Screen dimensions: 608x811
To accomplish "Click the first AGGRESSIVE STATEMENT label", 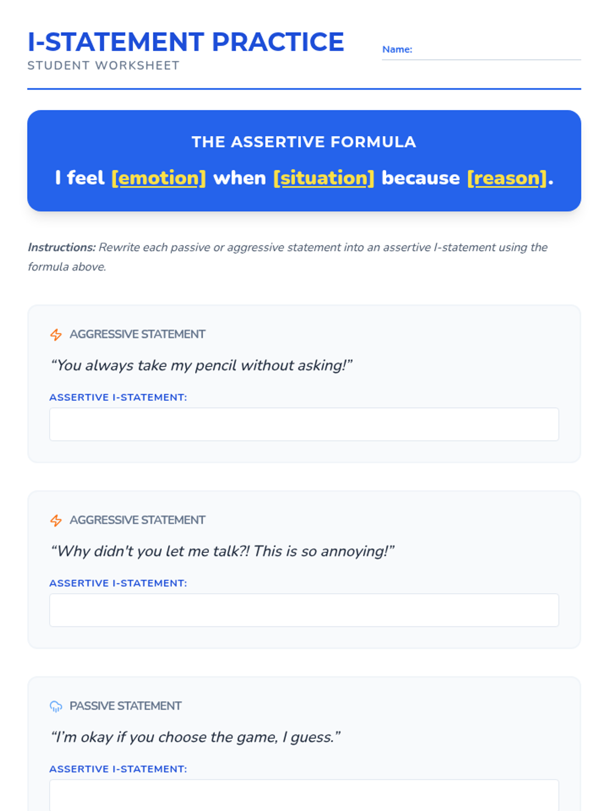I will [137, 335].
